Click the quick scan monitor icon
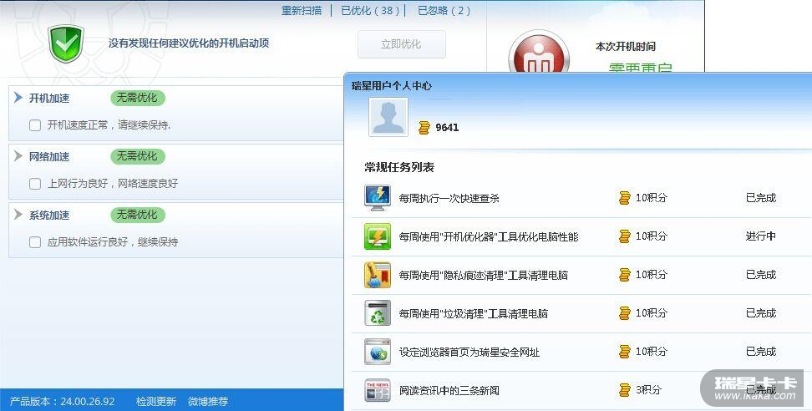The height and width of the screenshot is (411, 812). click(378, 198)
